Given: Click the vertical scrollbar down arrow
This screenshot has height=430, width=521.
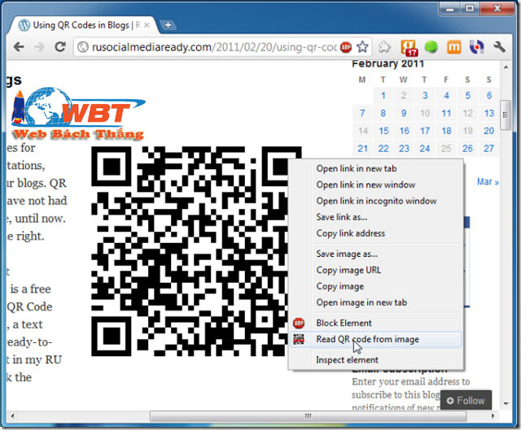Looking at the screenshot, I should point(506,404).
